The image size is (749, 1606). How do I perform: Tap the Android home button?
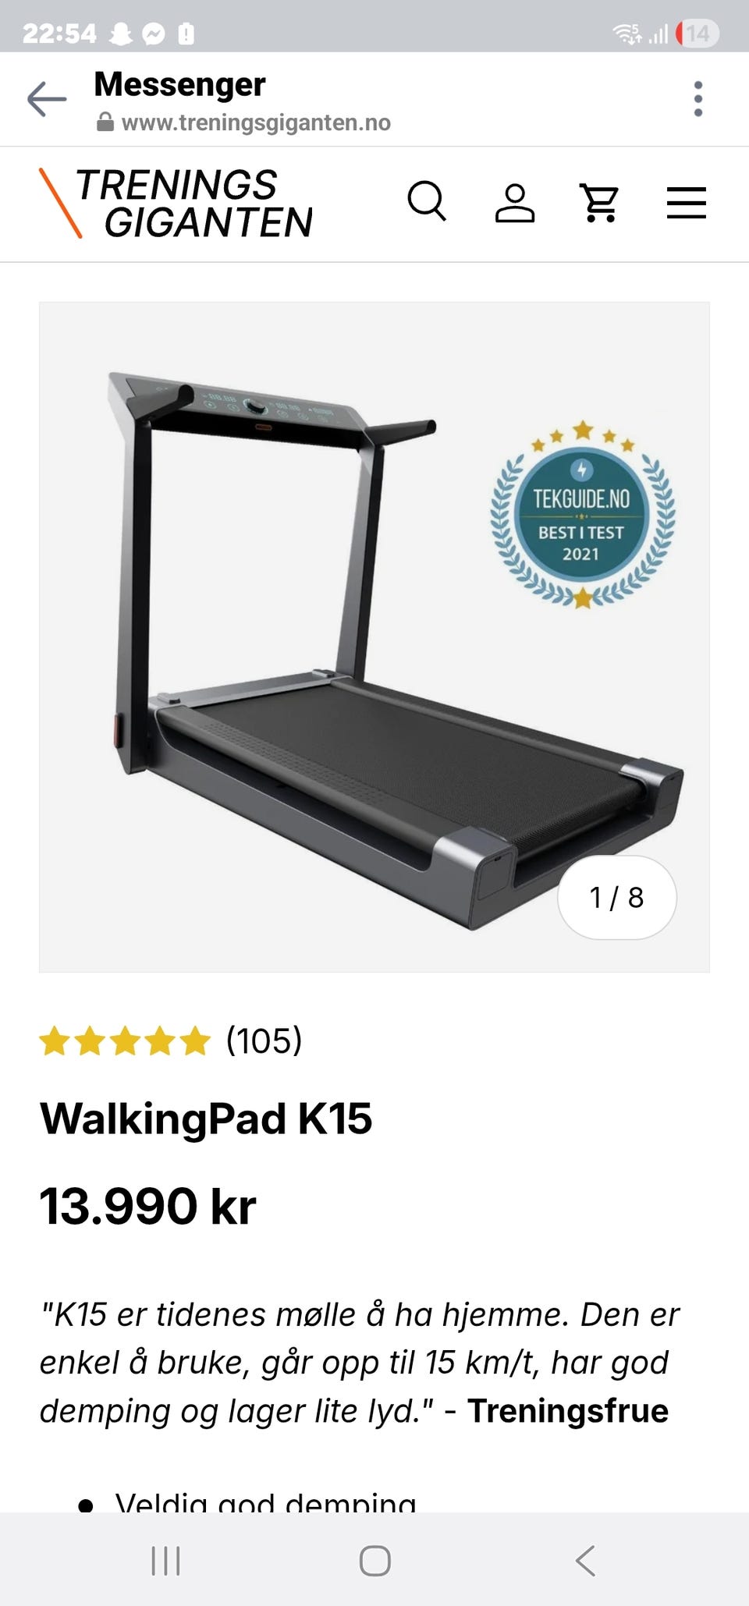374,1561
